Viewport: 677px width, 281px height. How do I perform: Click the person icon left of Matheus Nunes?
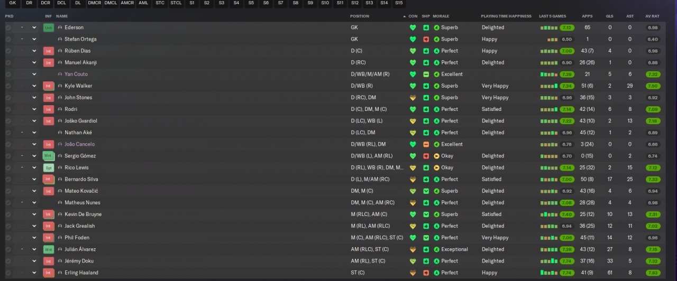point(60,202)
